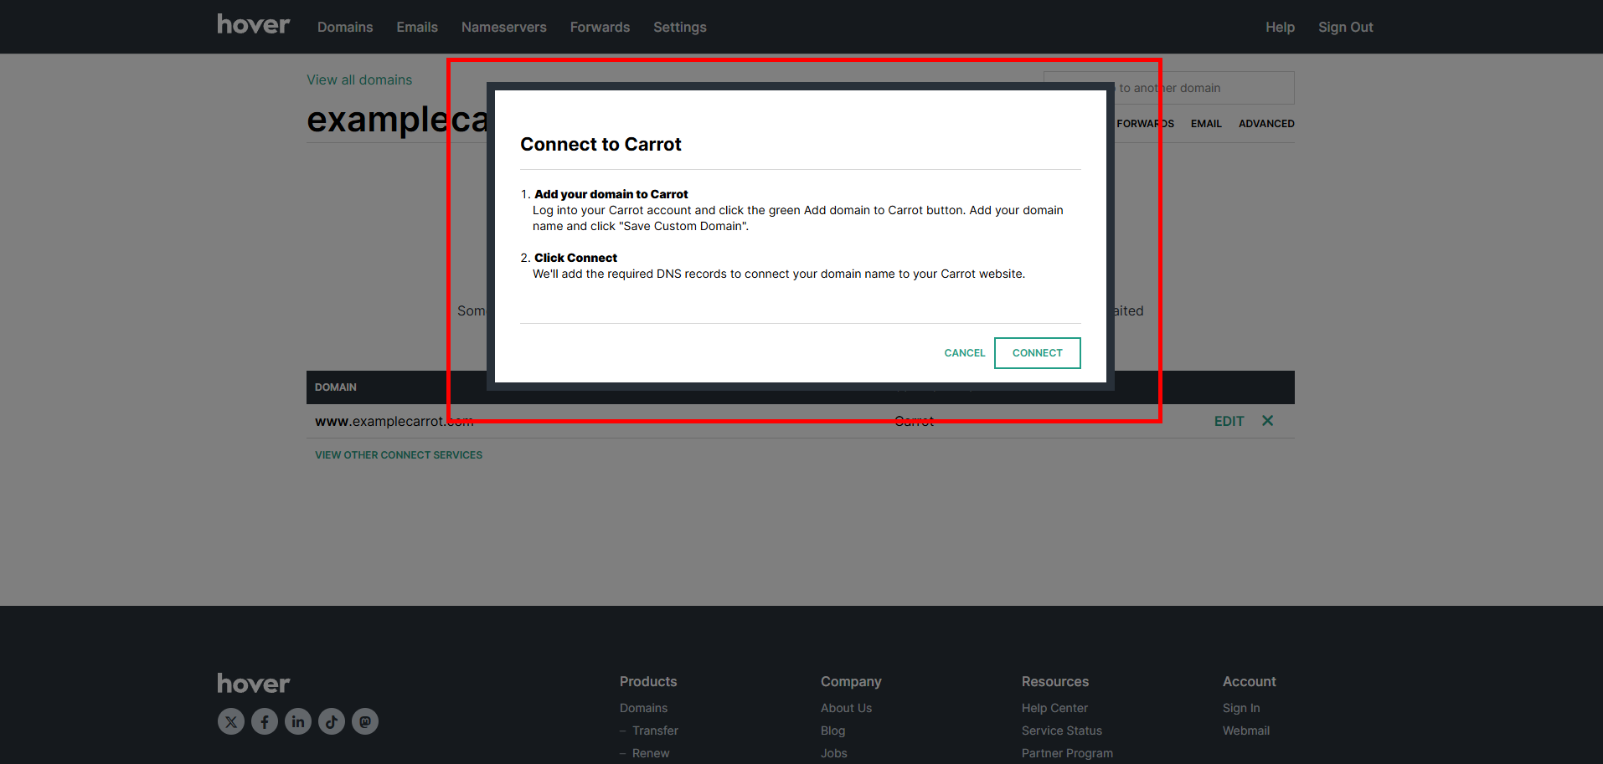Open the LinkedIn social icon in footer
Screen dimensions: 1603x764
pyautogui.click(x=298, y=721)
